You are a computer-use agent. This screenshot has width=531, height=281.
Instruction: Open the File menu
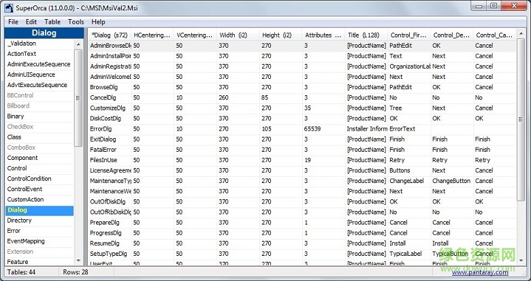[13, 22]
